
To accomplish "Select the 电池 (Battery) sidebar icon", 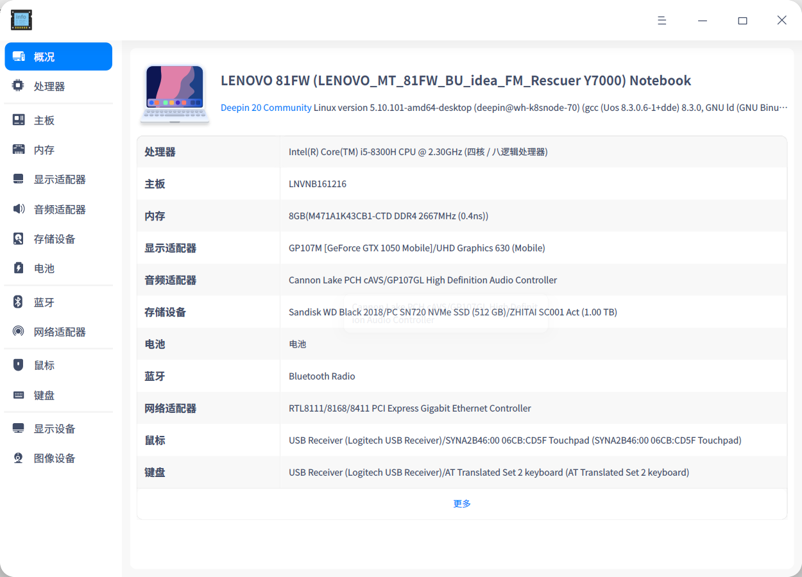I will tap(17, 267).
